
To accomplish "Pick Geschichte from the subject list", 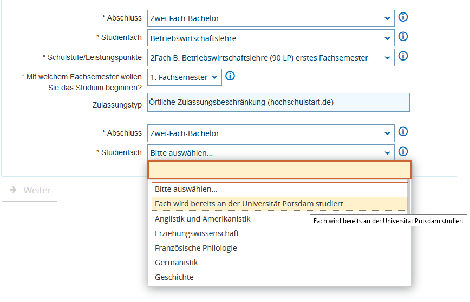I will point(279,278).
